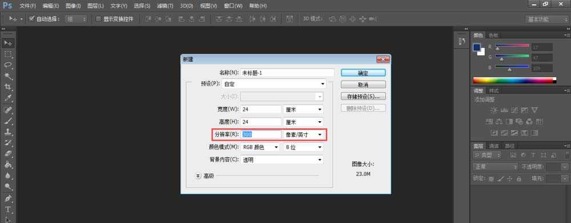This screenshot has width=571, height=223.
Task: Open the width unit dropdown showing 厘米
Action: [304, 109]
